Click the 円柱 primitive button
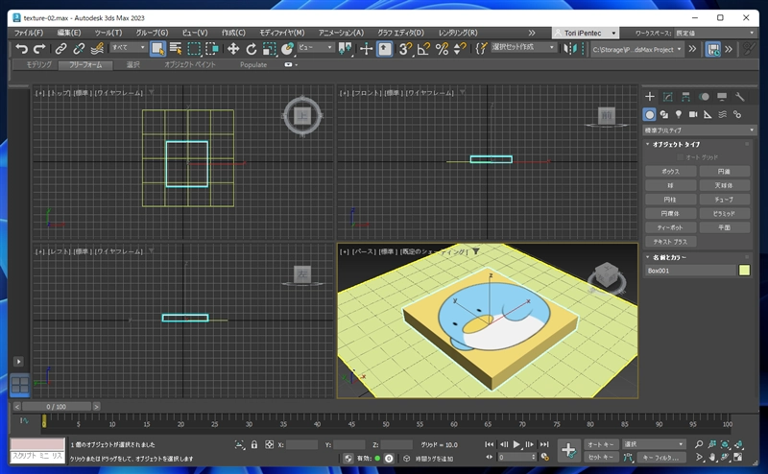This screenshot has height=474, width=768. 670,200
